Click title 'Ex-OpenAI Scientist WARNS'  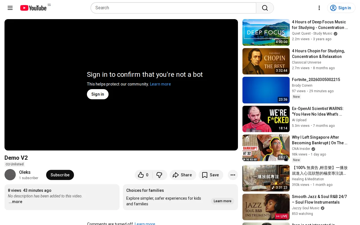tap(318, 111)
